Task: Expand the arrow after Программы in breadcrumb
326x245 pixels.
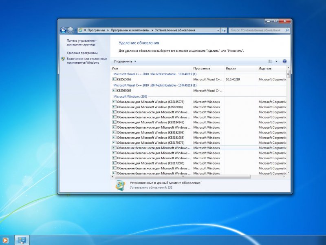Action: click(x=108, y=30)
